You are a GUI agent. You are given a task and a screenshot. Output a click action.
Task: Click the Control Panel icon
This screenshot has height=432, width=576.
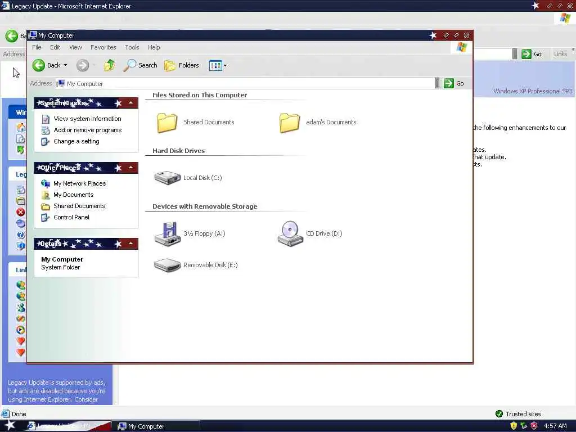tap(45, 218)
